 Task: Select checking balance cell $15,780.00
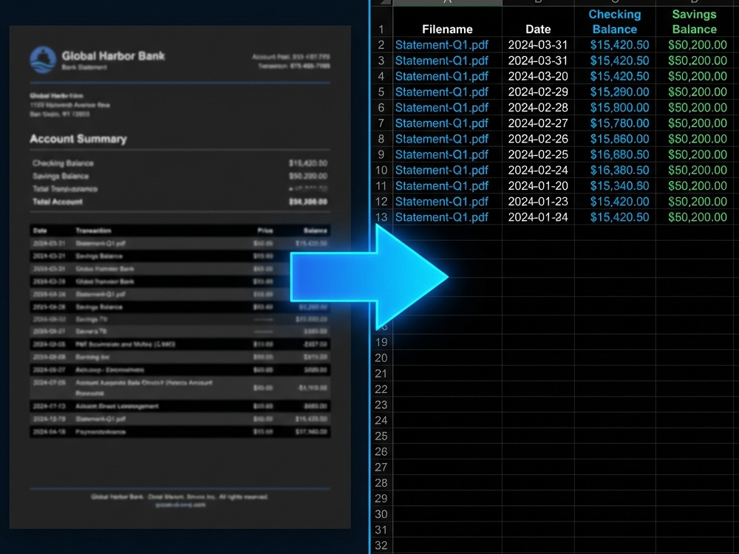pos(615,123)
